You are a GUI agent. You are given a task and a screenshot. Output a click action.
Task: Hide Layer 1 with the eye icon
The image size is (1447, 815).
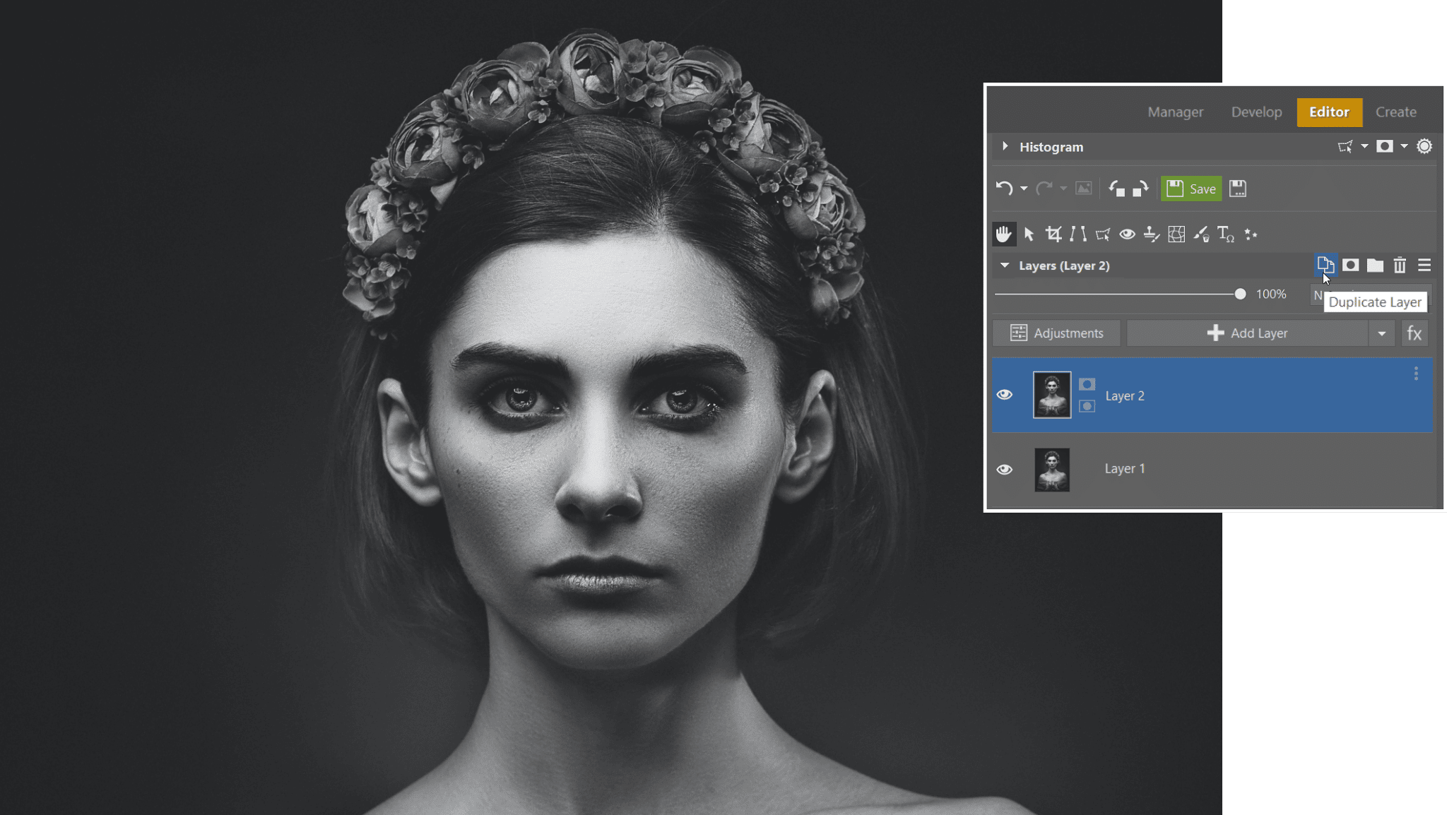click(1004, 470)
